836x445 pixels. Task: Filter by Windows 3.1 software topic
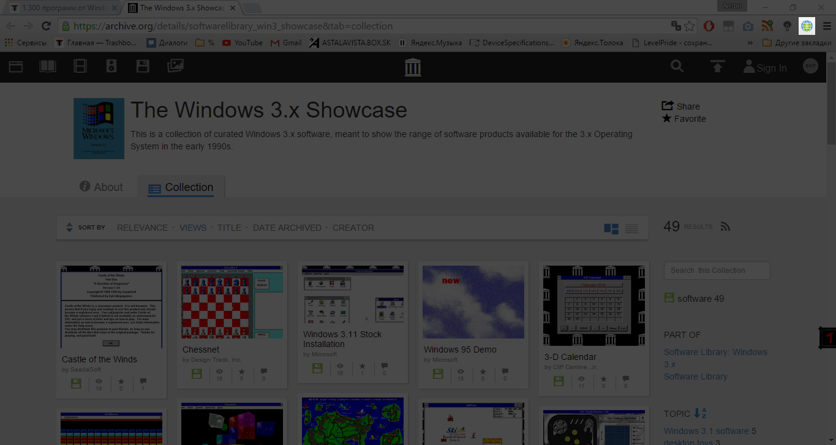(706, 431)
